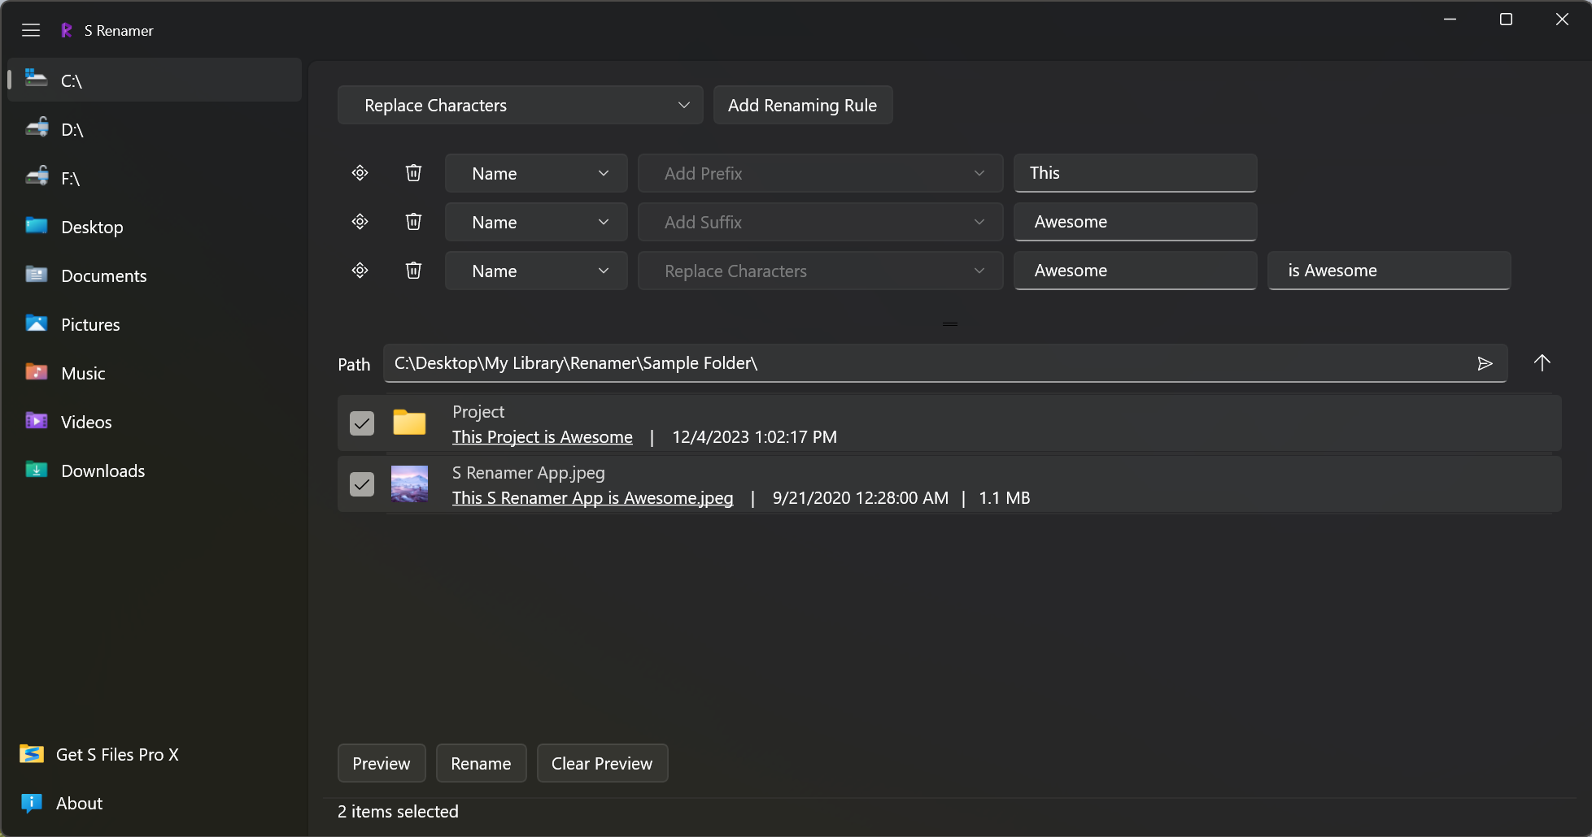Click the prefix text field containing This

(1135, 173)
